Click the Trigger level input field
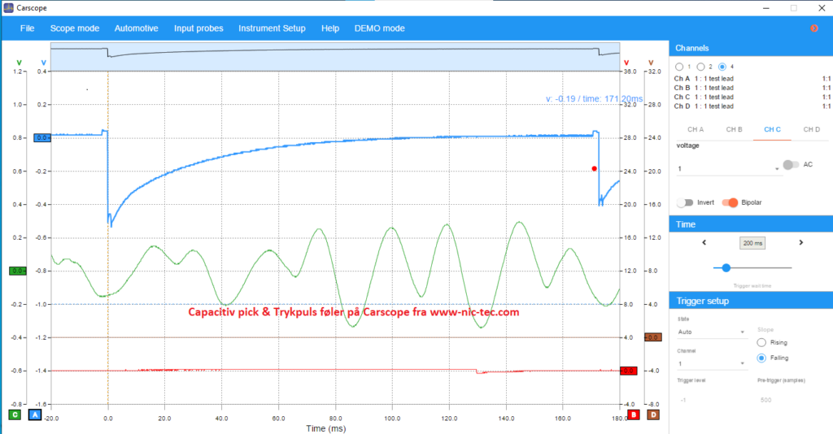 point(712,400)
